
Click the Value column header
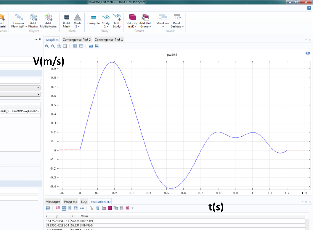pos(85,216)
